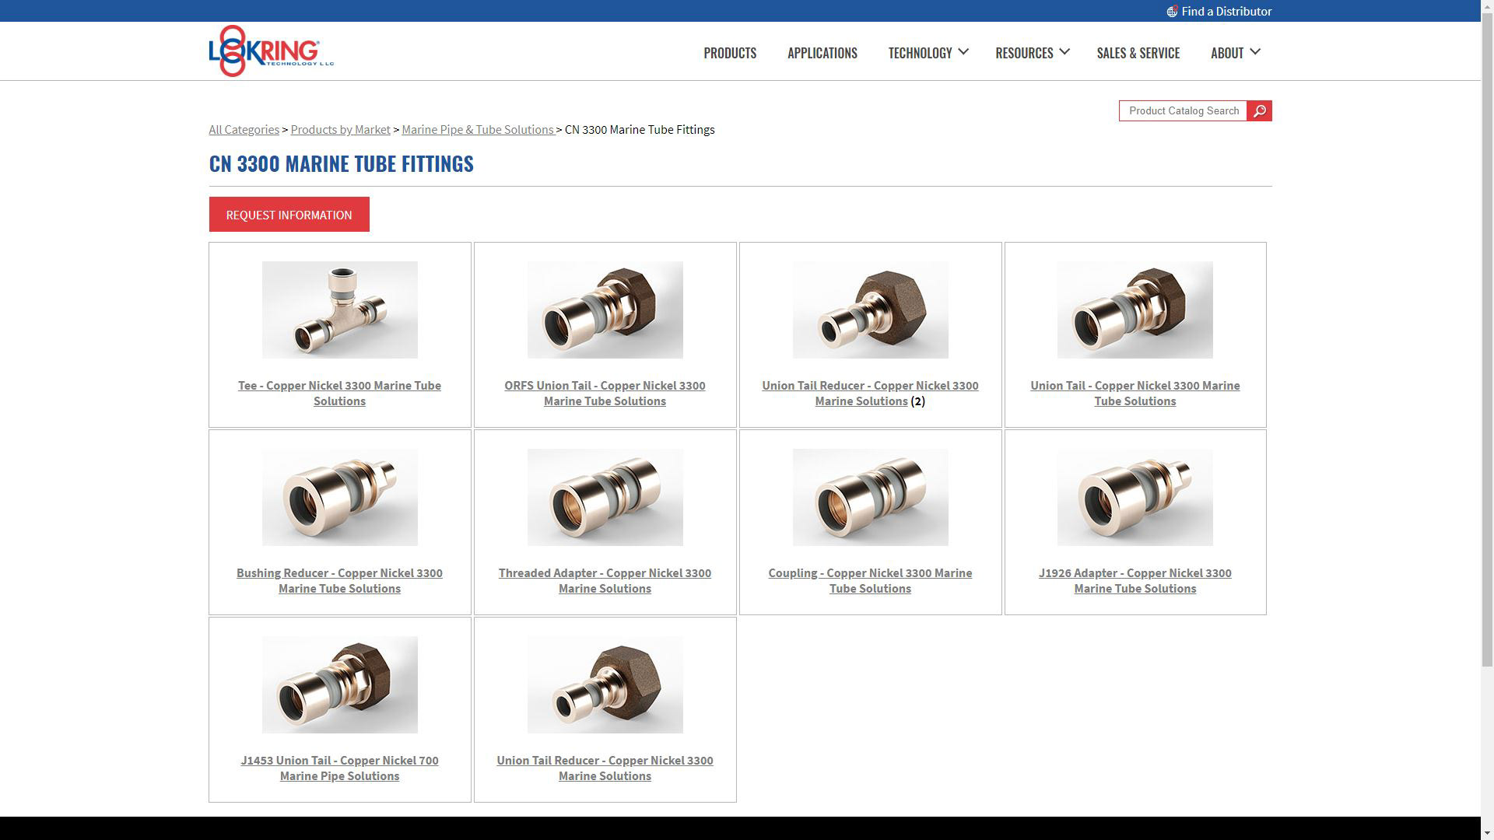1494x840 pixels.
Task: Expand the About menu chevron
Action: tap(1255, 52)
